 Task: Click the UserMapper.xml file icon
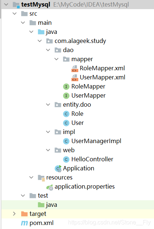click(75, 78)
